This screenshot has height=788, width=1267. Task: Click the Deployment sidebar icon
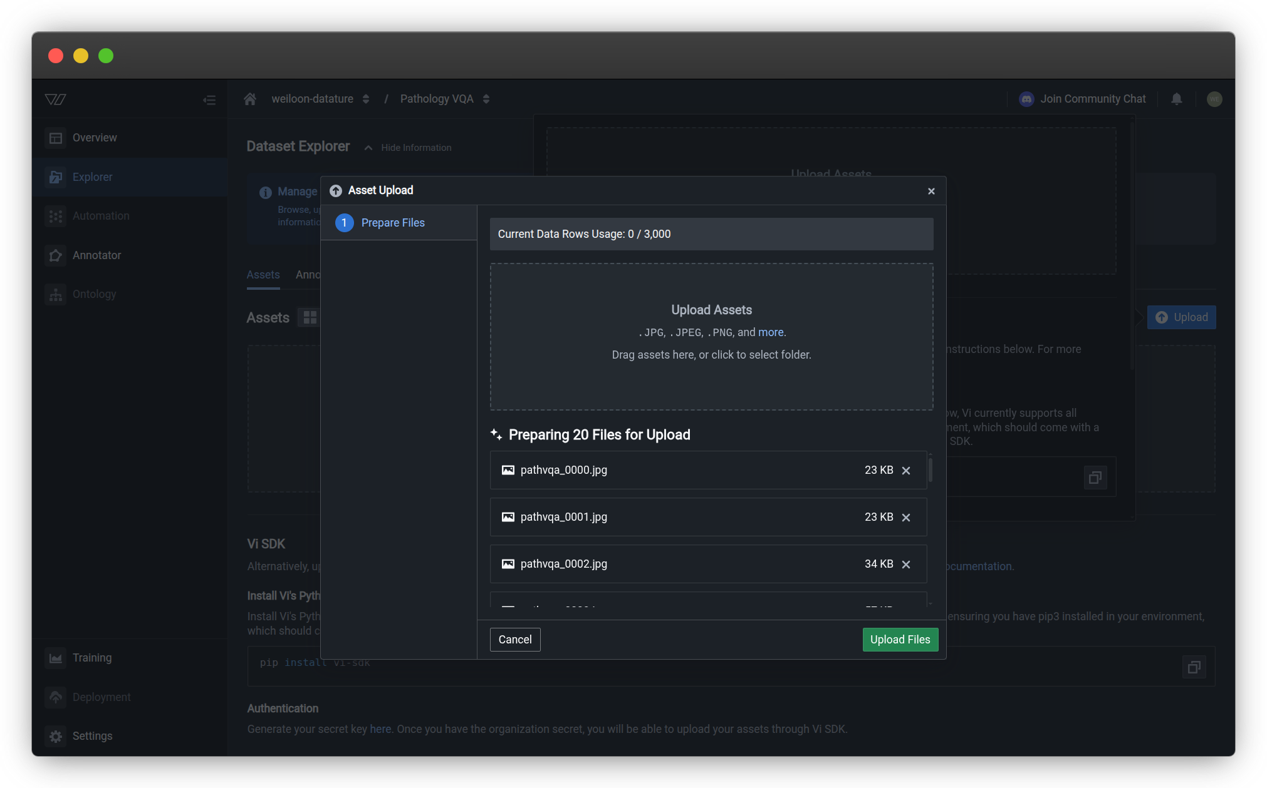coord(56,697)
